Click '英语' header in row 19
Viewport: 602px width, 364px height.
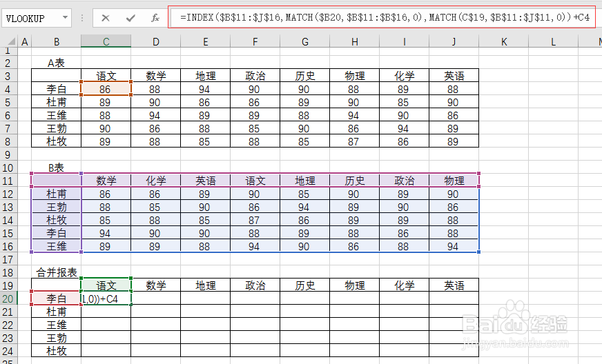pos(454,285)
